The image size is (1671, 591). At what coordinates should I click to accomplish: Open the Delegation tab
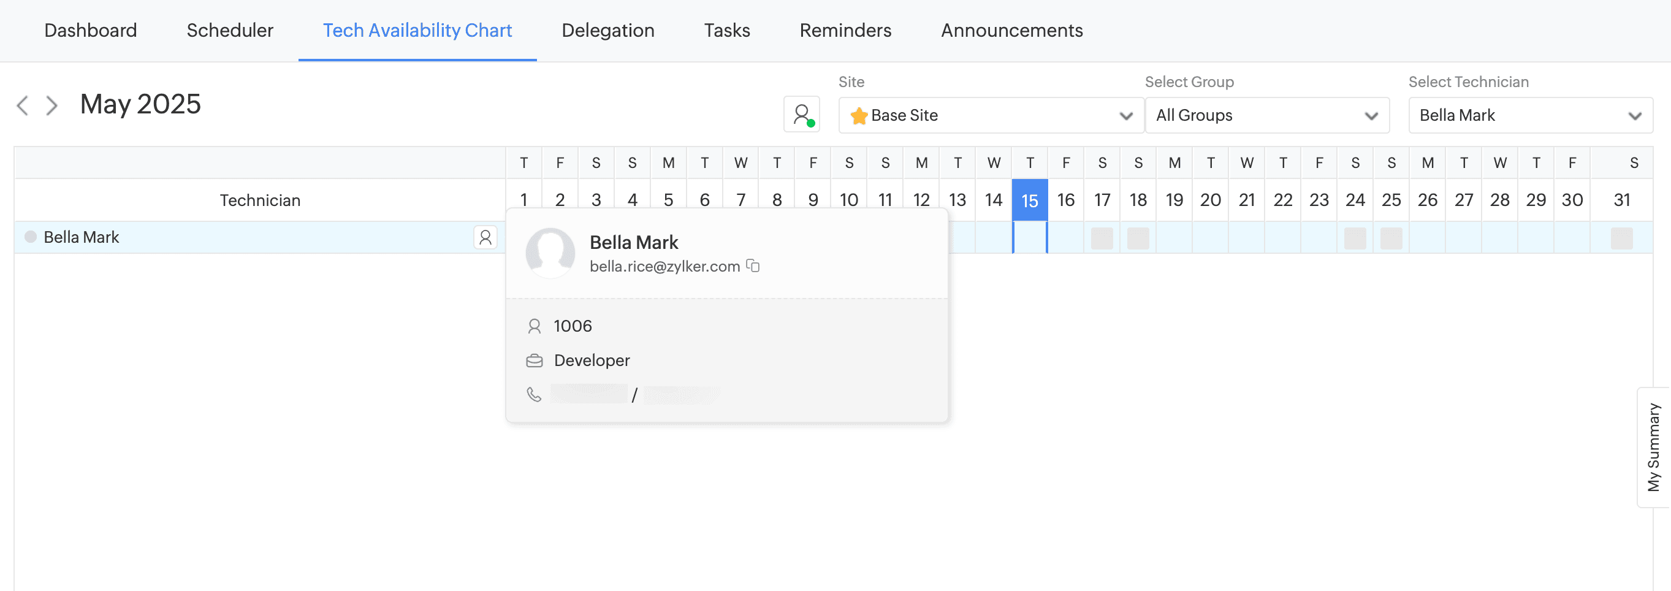click(608, 31)
